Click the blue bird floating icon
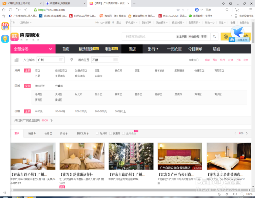The width and height of the screenshot is (255, 198). 238,32
